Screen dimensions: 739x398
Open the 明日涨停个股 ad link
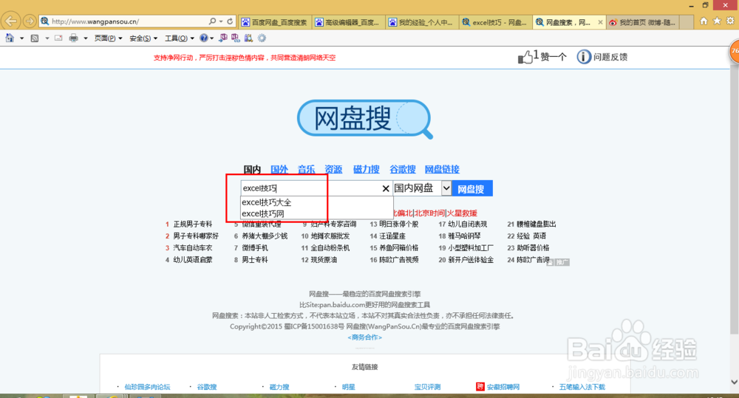click(399, 224)
